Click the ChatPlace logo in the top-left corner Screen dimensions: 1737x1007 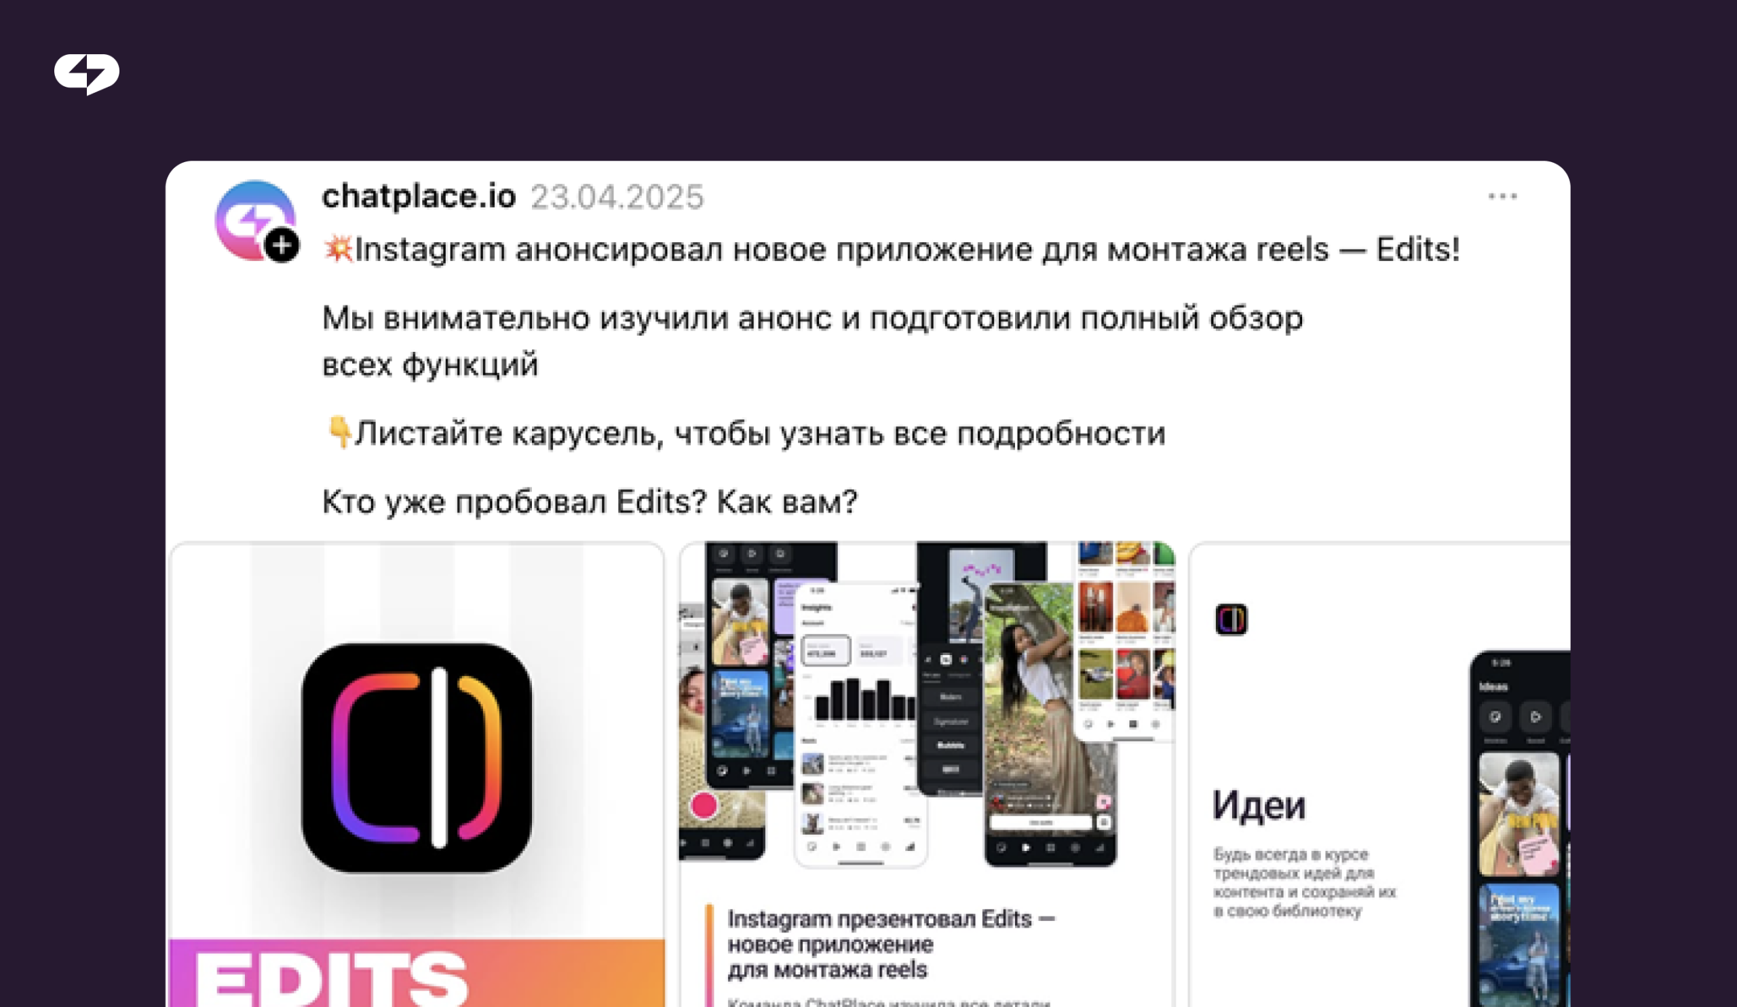coord(87,74)
